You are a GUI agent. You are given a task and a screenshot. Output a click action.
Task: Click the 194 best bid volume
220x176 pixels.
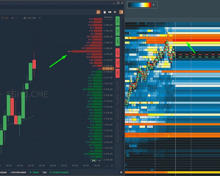(93, 72)
